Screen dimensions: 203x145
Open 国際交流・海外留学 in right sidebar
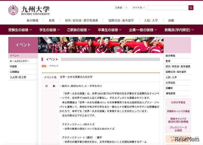(x=178, y=72)
